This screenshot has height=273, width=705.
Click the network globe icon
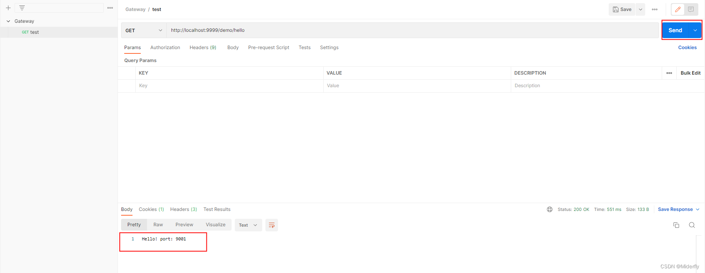pos(550,209)
